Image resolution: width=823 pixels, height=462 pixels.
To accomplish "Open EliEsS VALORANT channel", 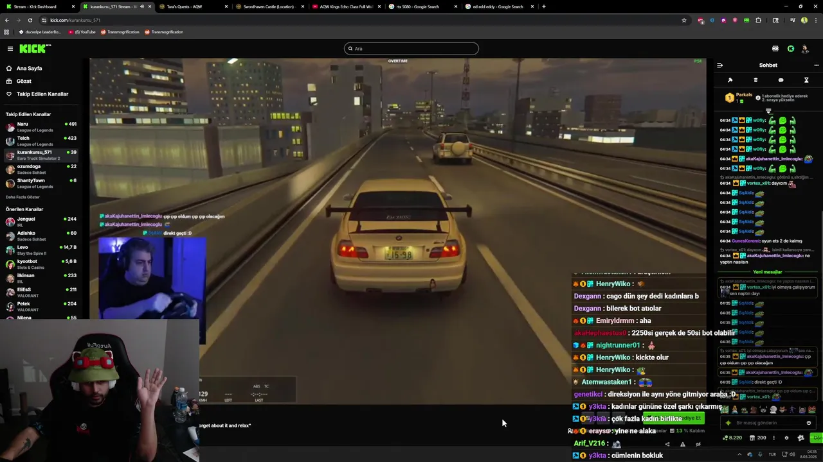I will 41,292.
